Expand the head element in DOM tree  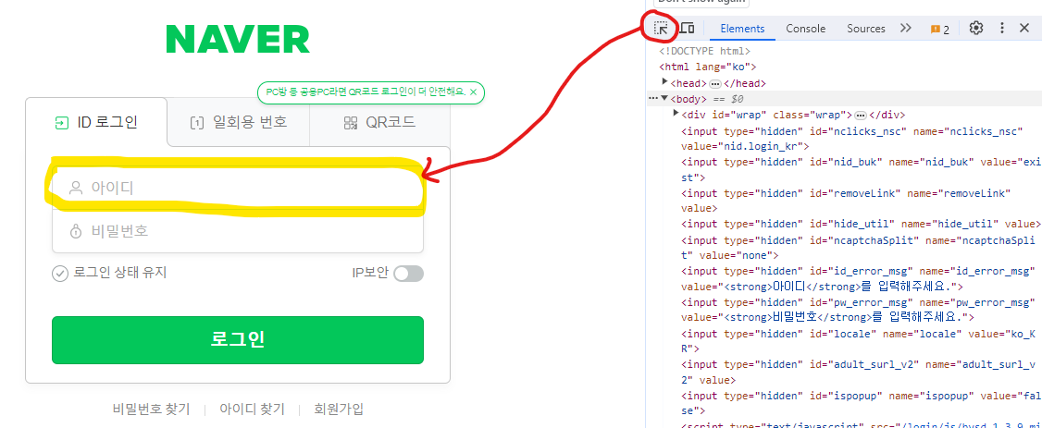point(664,81)
